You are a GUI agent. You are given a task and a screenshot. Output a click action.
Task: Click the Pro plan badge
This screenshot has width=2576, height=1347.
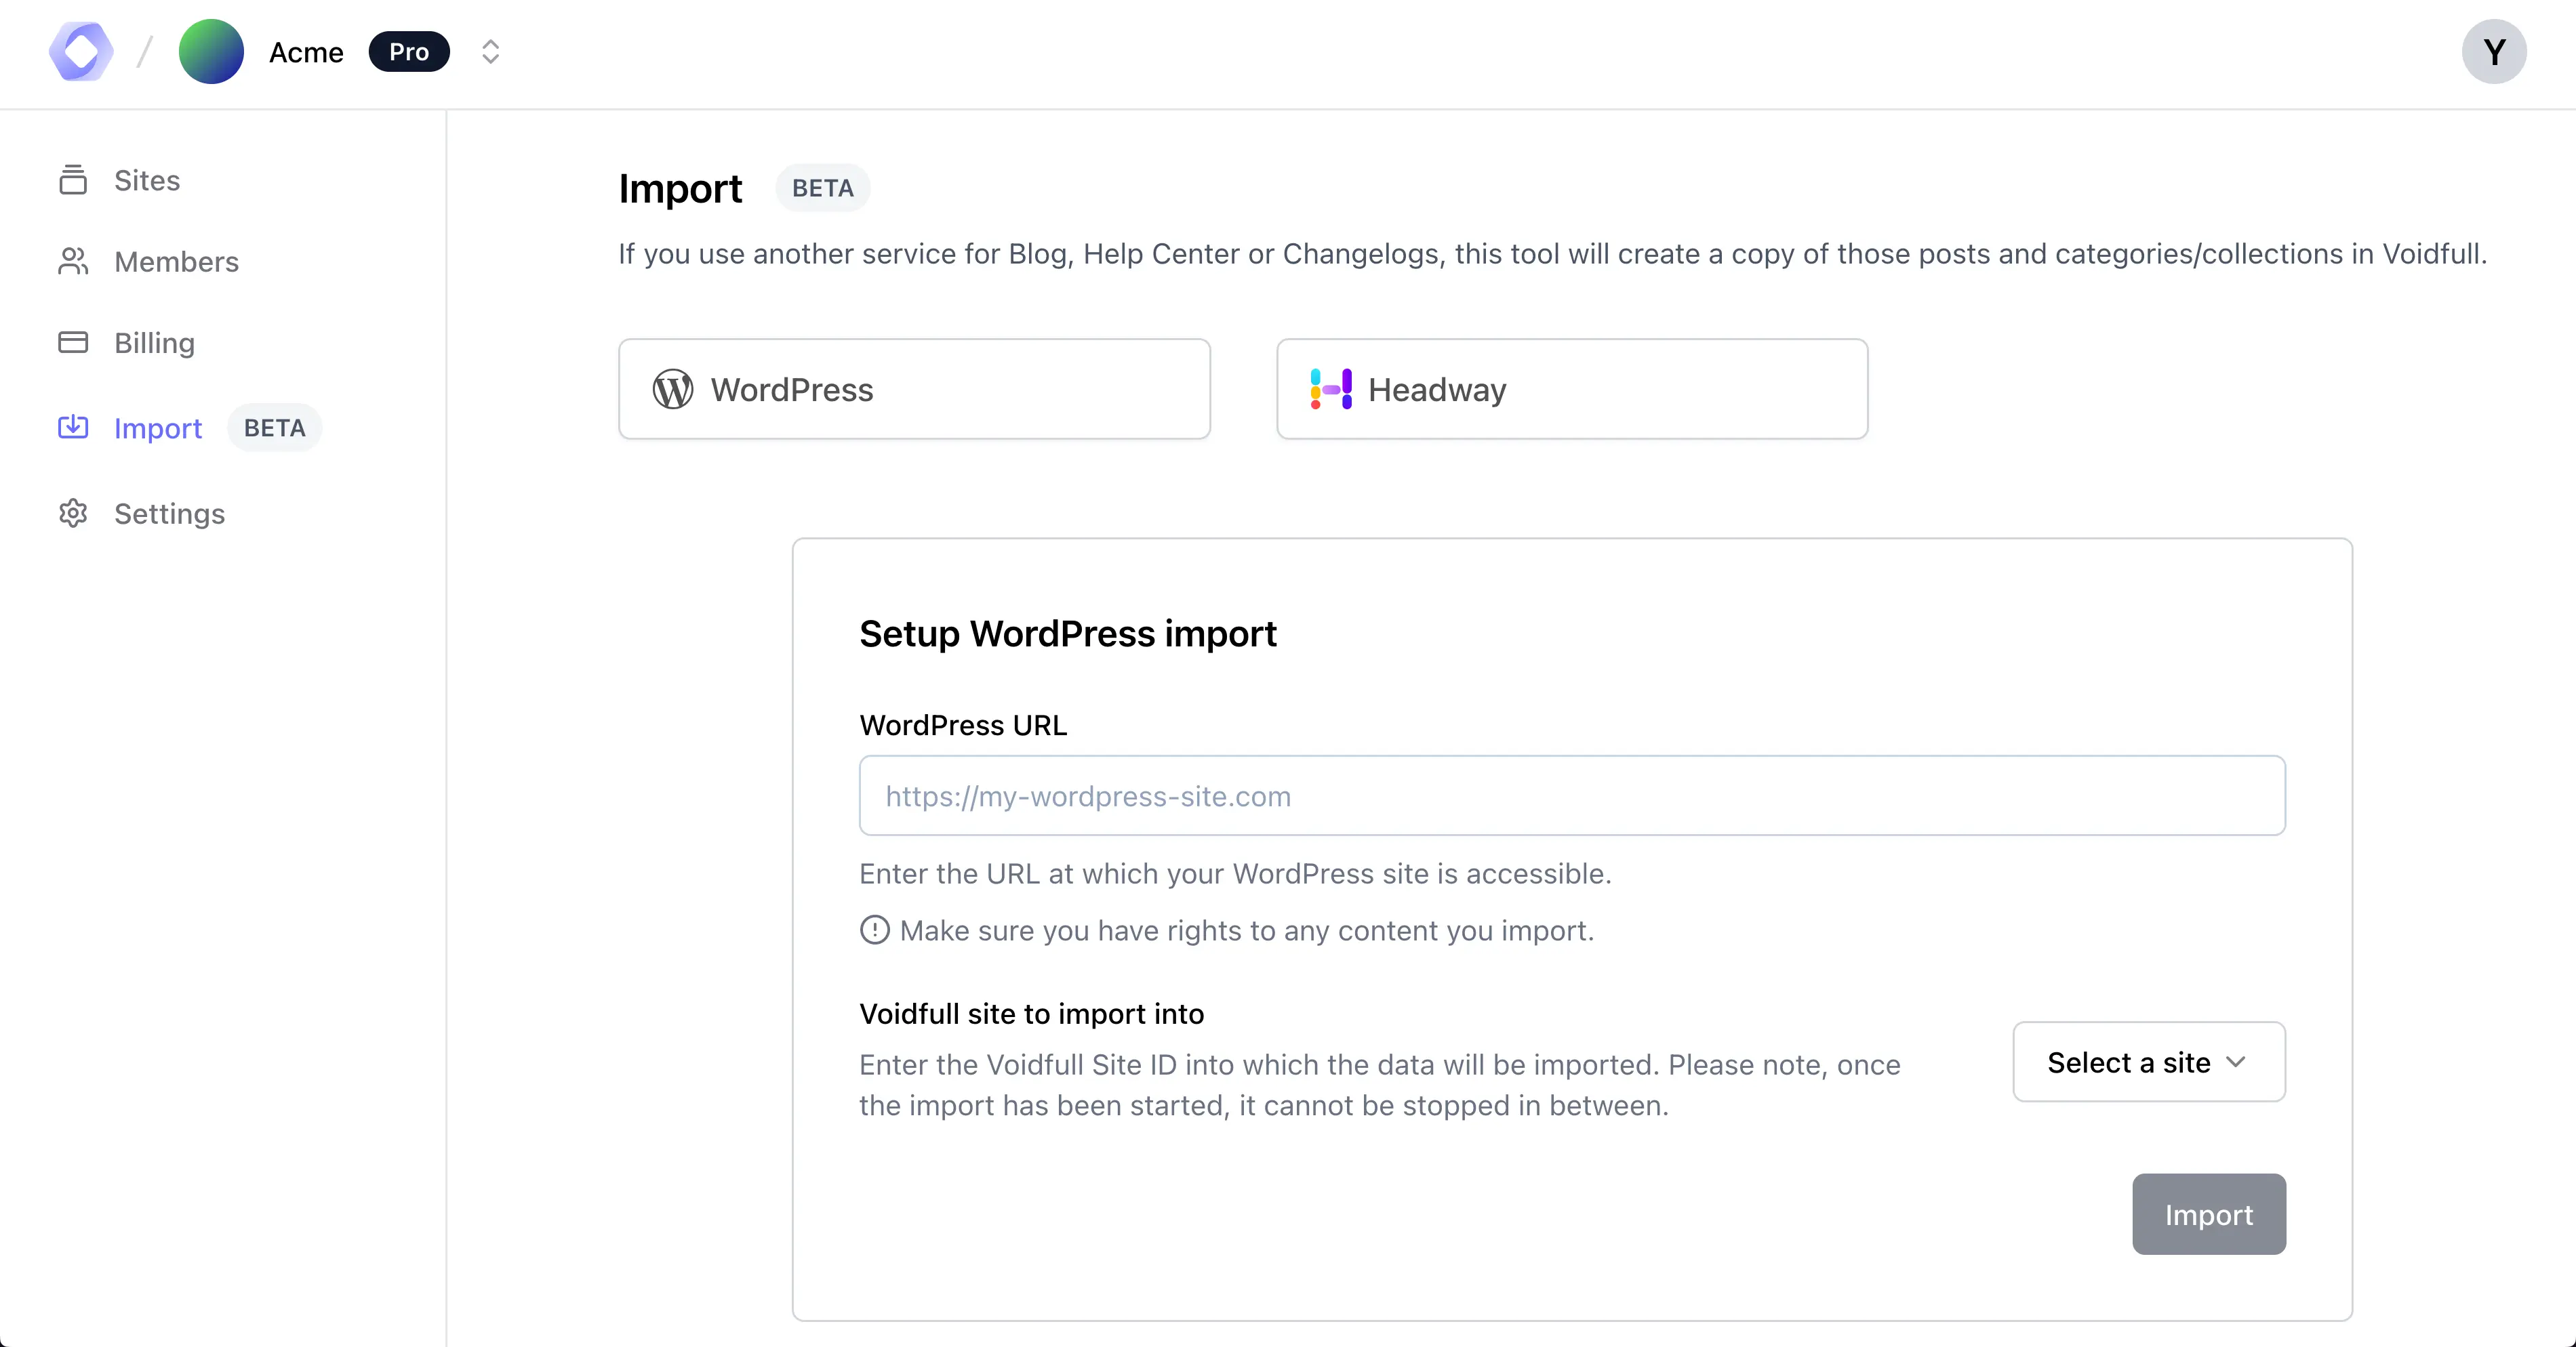[408, 51]
